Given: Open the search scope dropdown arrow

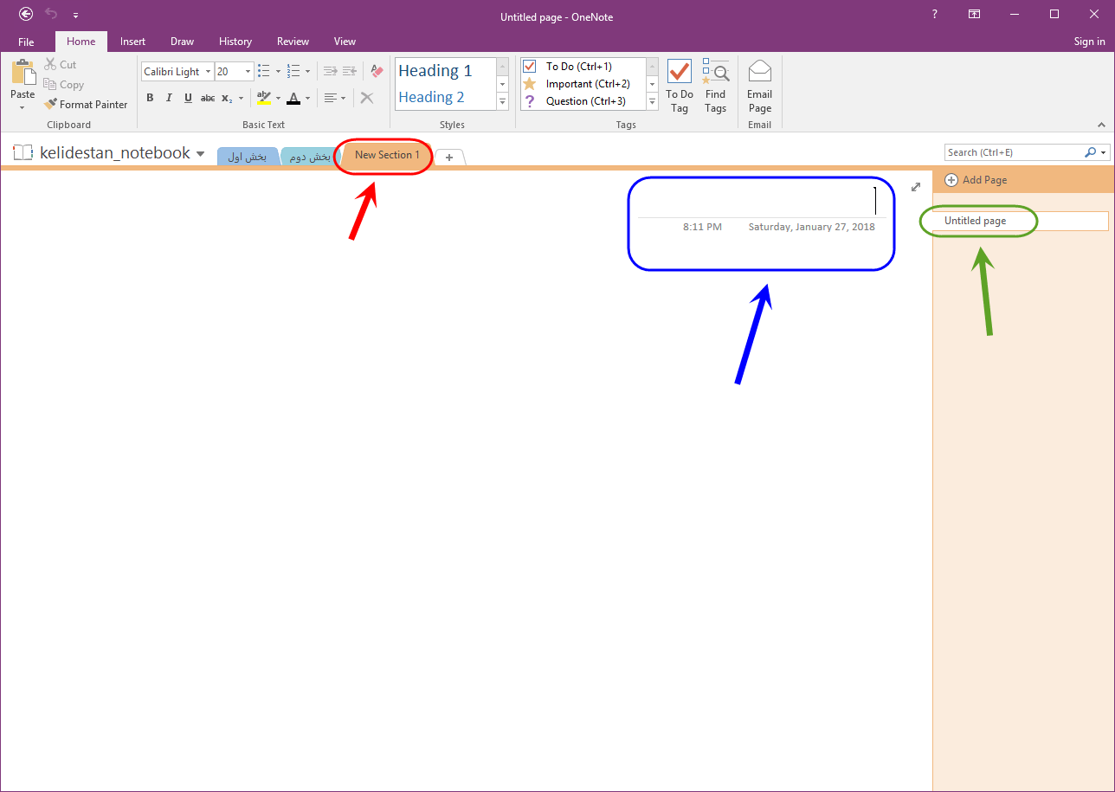Looking at the screenshot, I should [1103, 152].
